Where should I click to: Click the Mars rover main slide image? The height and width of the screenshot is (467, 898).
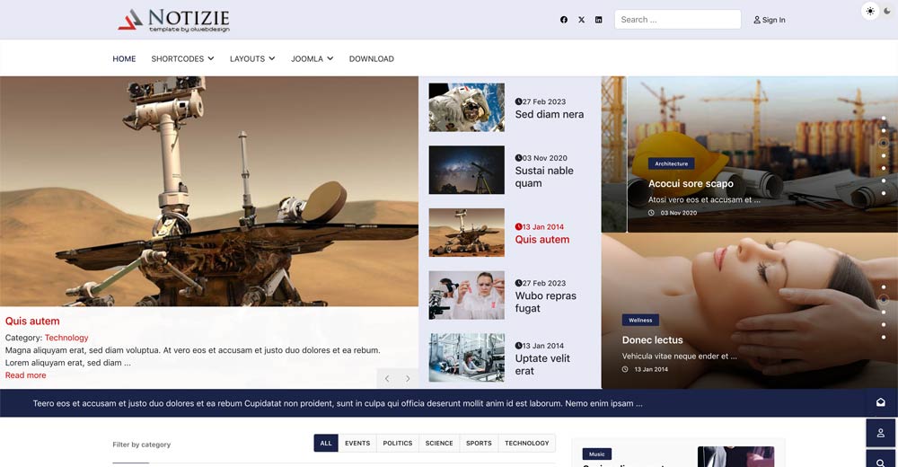click(x=209, y=191)
